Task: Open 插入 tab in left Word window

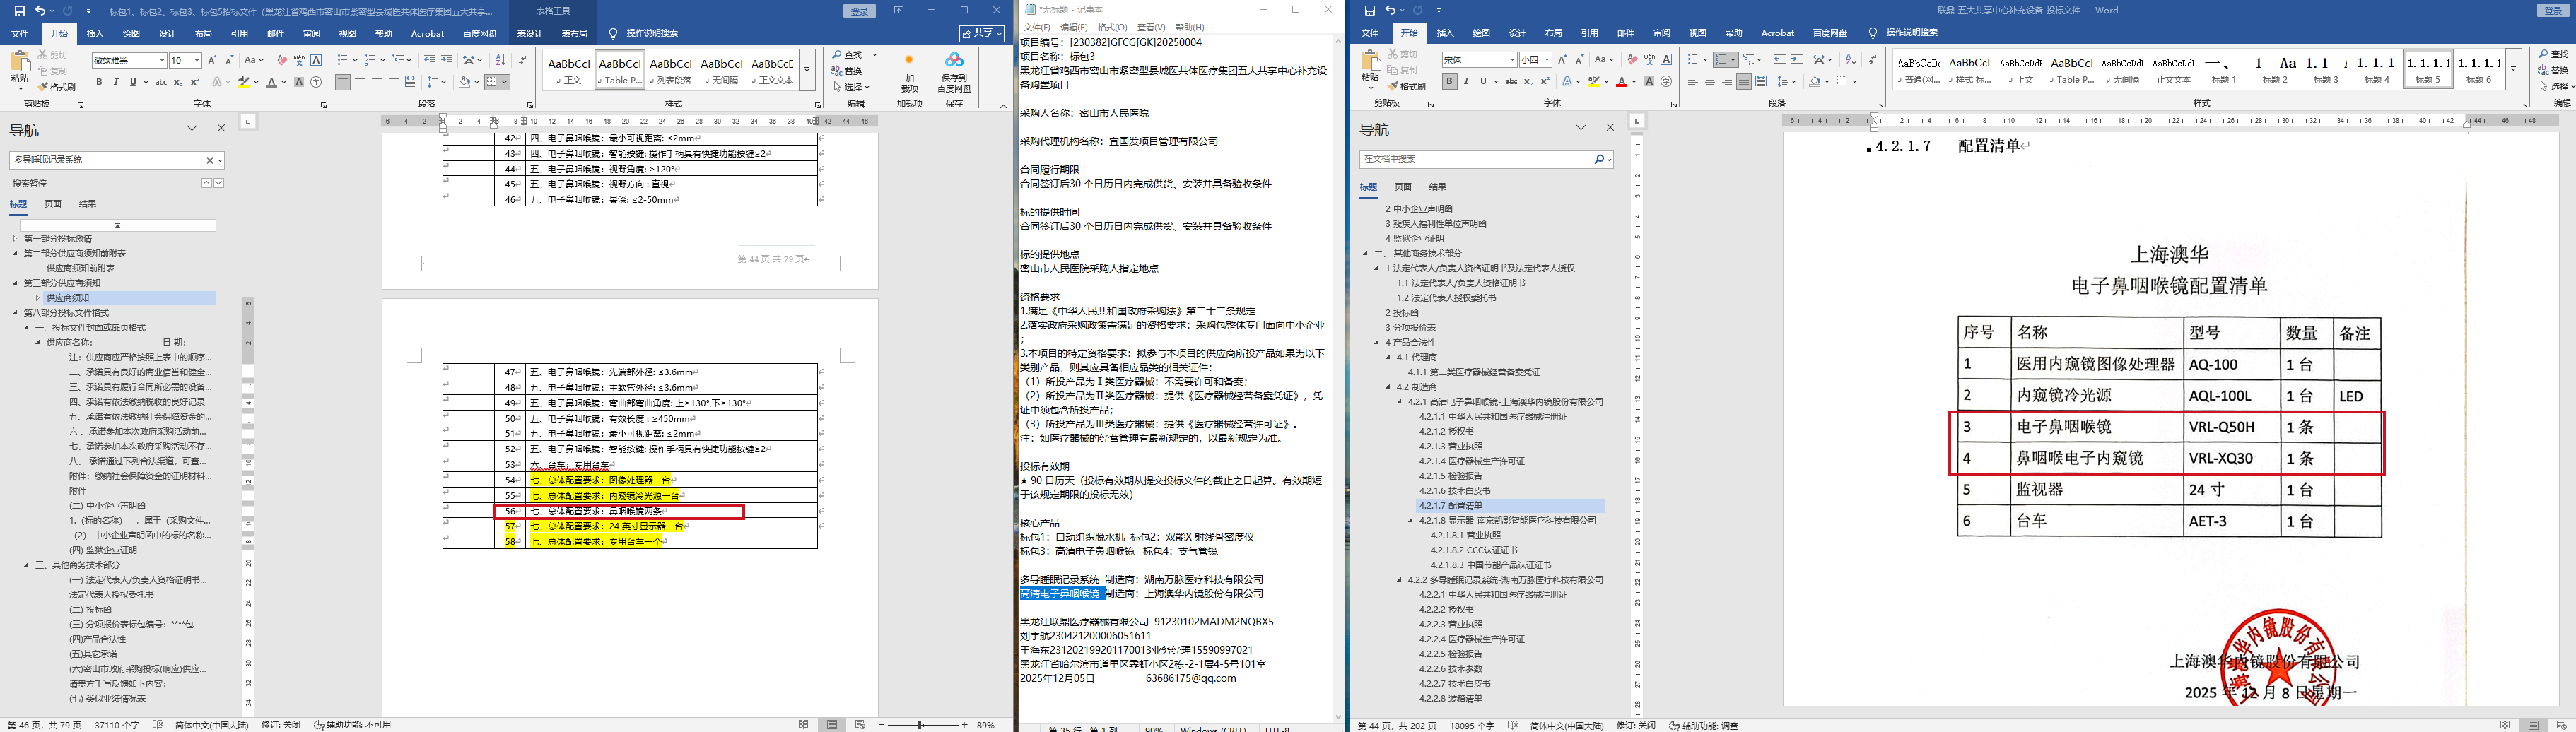Action: pos(95,33)
